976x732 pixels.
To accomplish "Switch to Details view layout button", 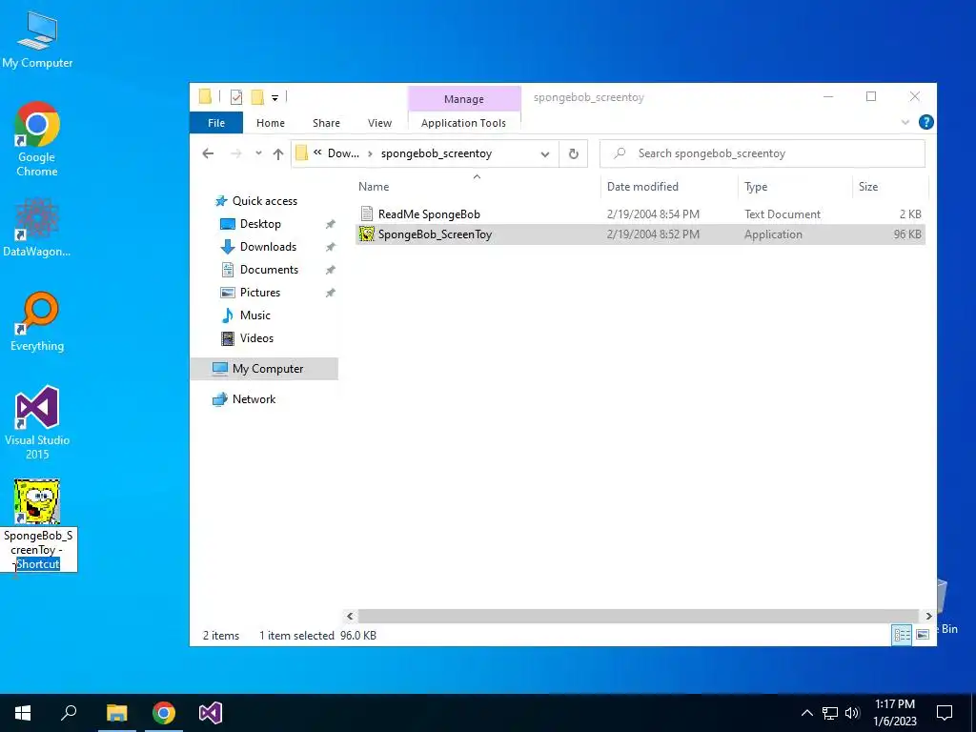I will click(x=902, y=634).
